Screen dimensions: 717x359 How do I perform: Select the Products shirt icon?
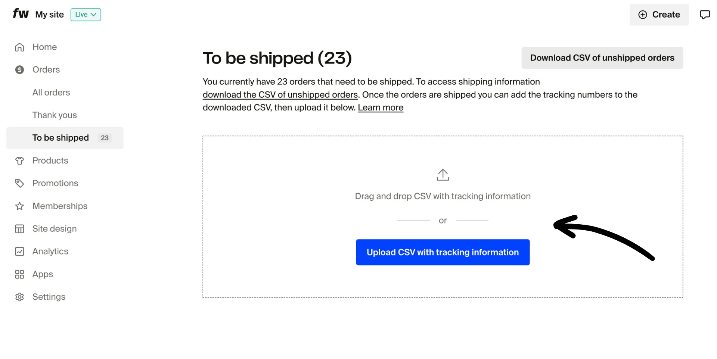(19, 160)
